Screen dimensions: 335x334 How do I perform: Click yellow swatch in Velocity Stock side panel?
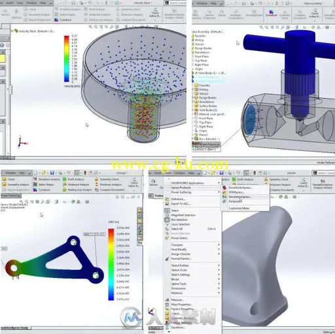3,58
